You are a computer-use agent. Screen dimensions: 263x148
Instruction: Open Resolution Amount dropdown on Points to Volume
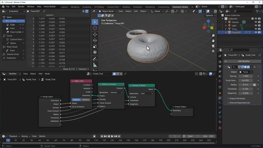pyautogui.click(x=116, y=92)
